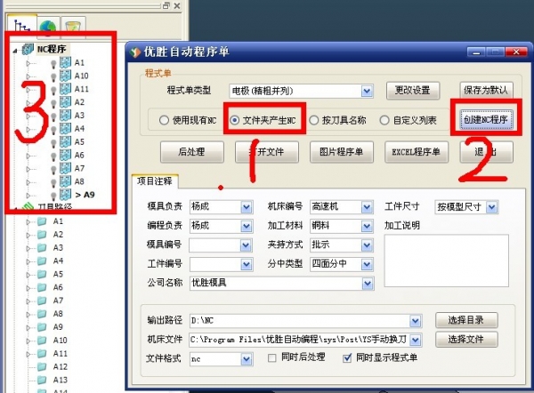Viewport: 534px width, 393px height.
Task: Click 创建NC程序 button
Action: coord(486,120)
